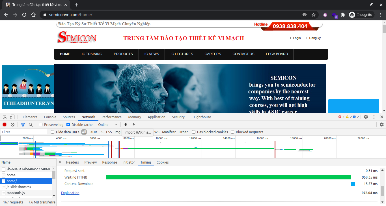The image size is (386, 206).
Task: Open DevTools settings gear
Action: [366, 117]
